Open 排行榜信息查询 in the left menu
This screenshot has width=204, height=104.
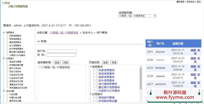click(x=16, y=49)
